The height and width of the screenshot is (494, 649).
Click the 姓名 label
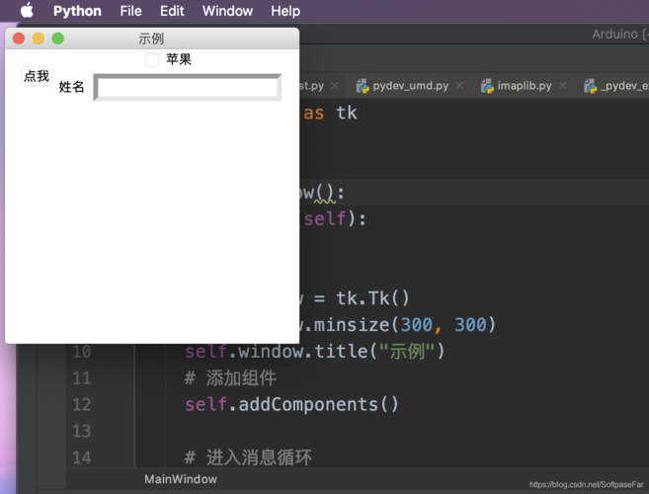click(71, 87)
